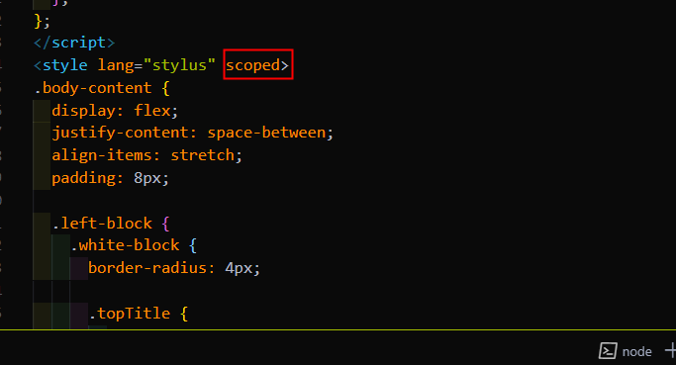Click the new terminal plus icon
This screenshot has height=365, width=676.
pyautogui.click(x=671, y=351)
